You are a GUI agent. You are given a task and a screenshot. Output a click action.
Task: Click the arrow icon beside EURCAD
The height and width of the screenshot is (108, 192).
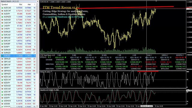click(x=2, y=35)
